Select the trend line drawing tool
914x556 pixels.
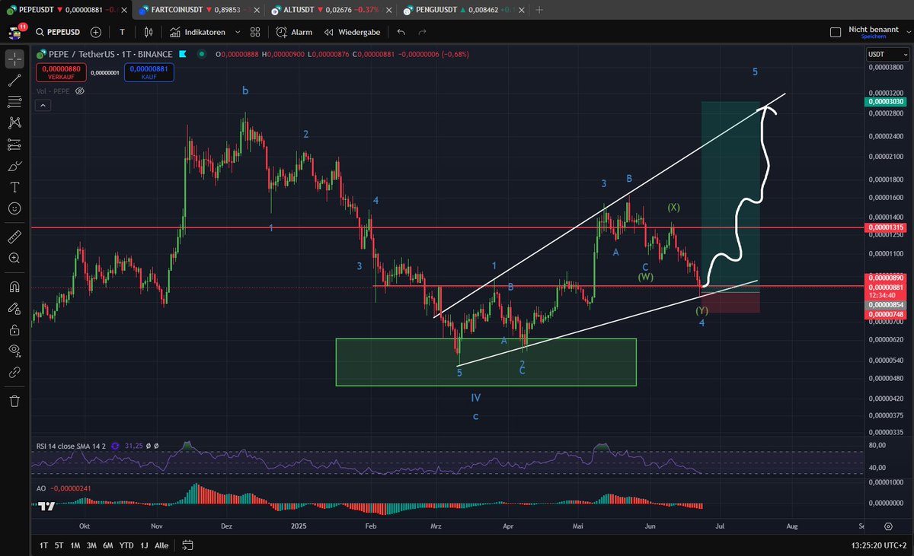tap(14, 80)
